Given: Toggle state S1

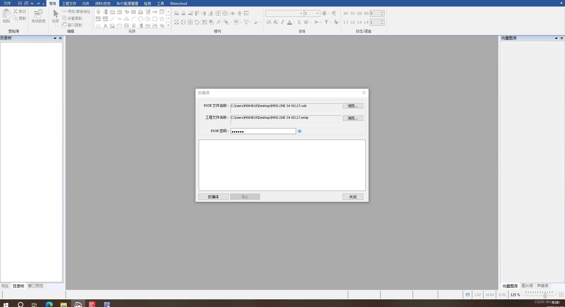Looking at the screenshot, I should [x=353, y=14].
